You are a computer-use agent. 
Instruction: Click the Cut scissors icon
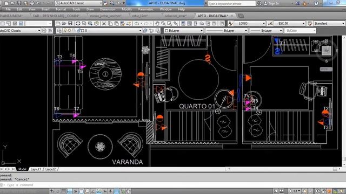click(104, 23)
